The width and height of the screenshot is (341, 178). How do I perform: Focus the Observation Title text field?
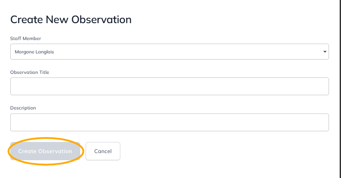[169, 86]
